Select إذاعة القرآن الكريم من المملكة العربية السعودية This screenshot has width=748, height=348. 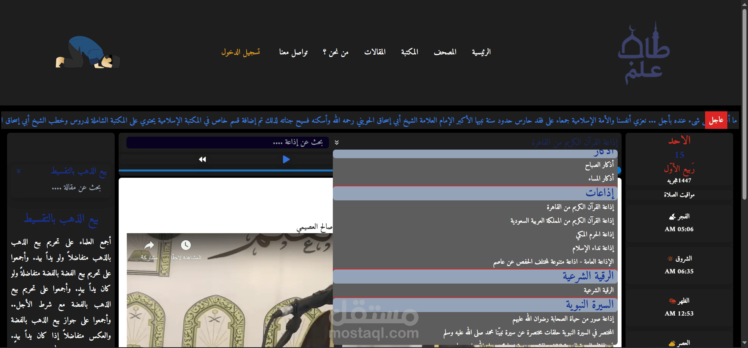click(x=562, y=221)
